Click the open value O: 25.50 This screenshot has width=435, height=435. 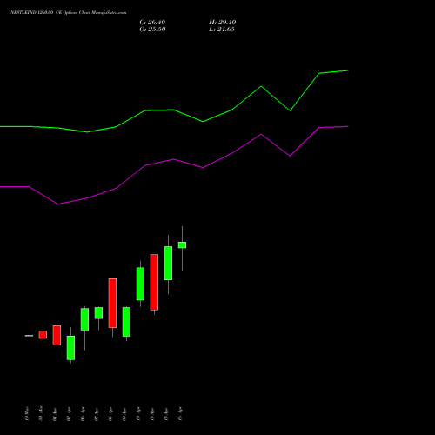(x=152, y=30)
